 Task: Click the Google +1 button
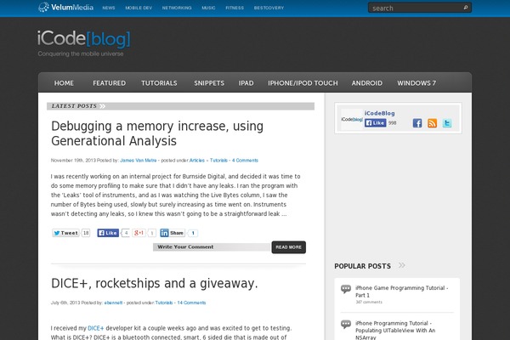tap(139, 233)
